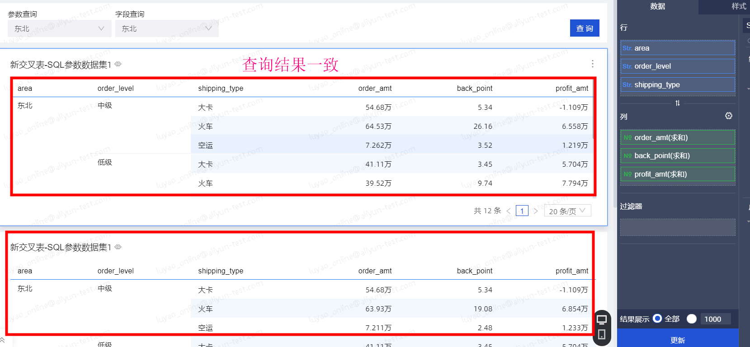This screenshot has height=347, width=750.
Task: Go to the previous page arrow
Action: 509,211
